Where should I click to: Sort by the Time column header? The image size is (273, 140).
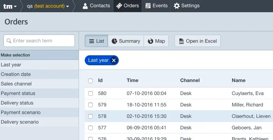click(132, 80)
